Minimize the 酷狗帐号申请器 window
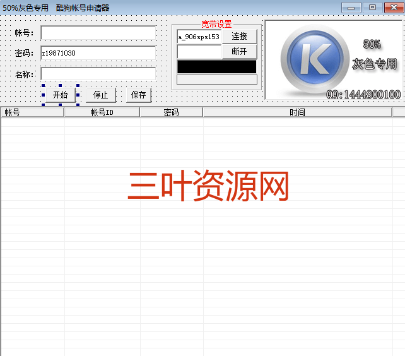 click(351, 8)
